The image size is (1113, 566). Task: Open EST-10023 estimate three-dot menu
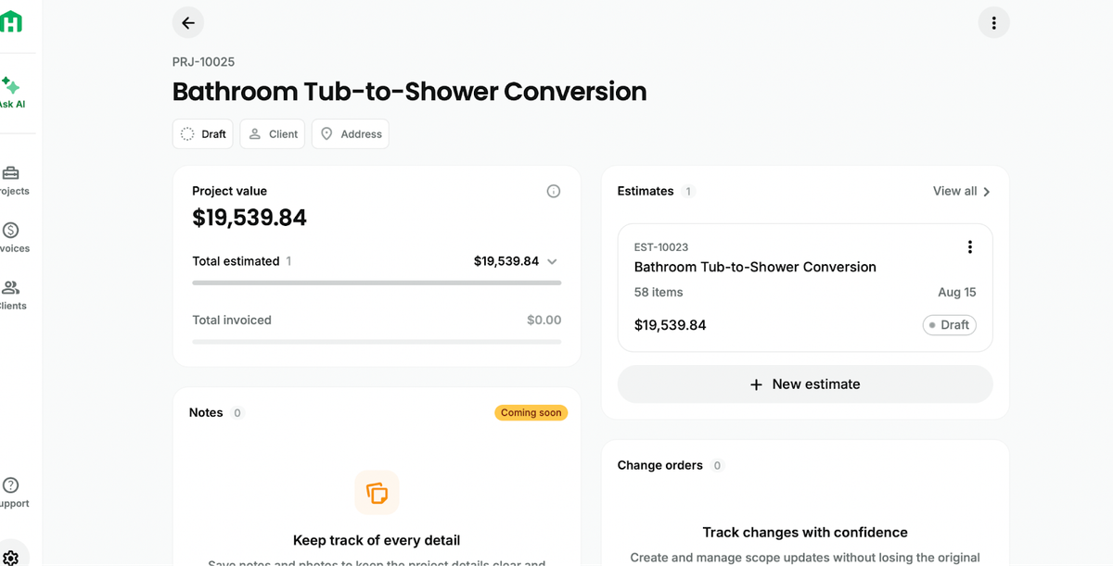(969, 246)
